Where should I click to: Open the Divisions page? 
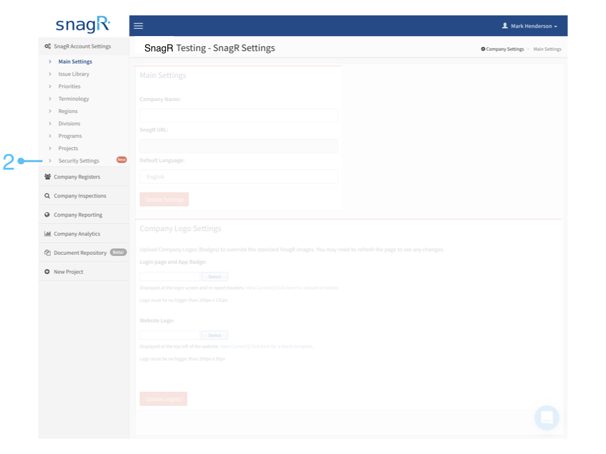pos(69,123)
